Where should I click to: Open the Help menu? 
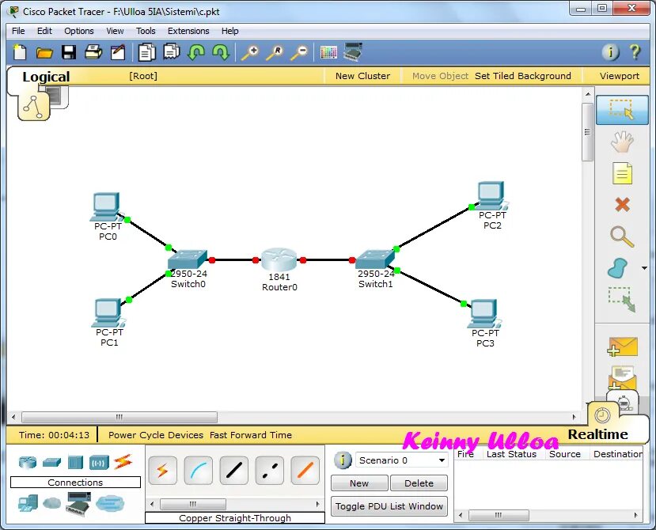pyautogui.click(x=229, y=31)
